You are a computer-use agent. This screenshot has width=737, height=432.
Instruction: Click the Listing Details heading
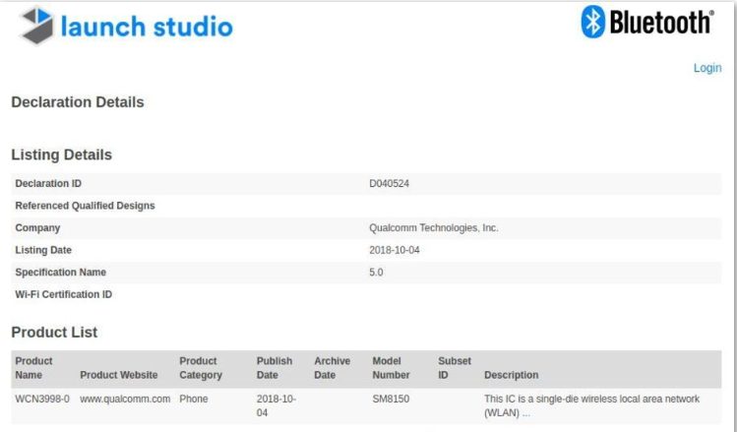click(62, 154)
